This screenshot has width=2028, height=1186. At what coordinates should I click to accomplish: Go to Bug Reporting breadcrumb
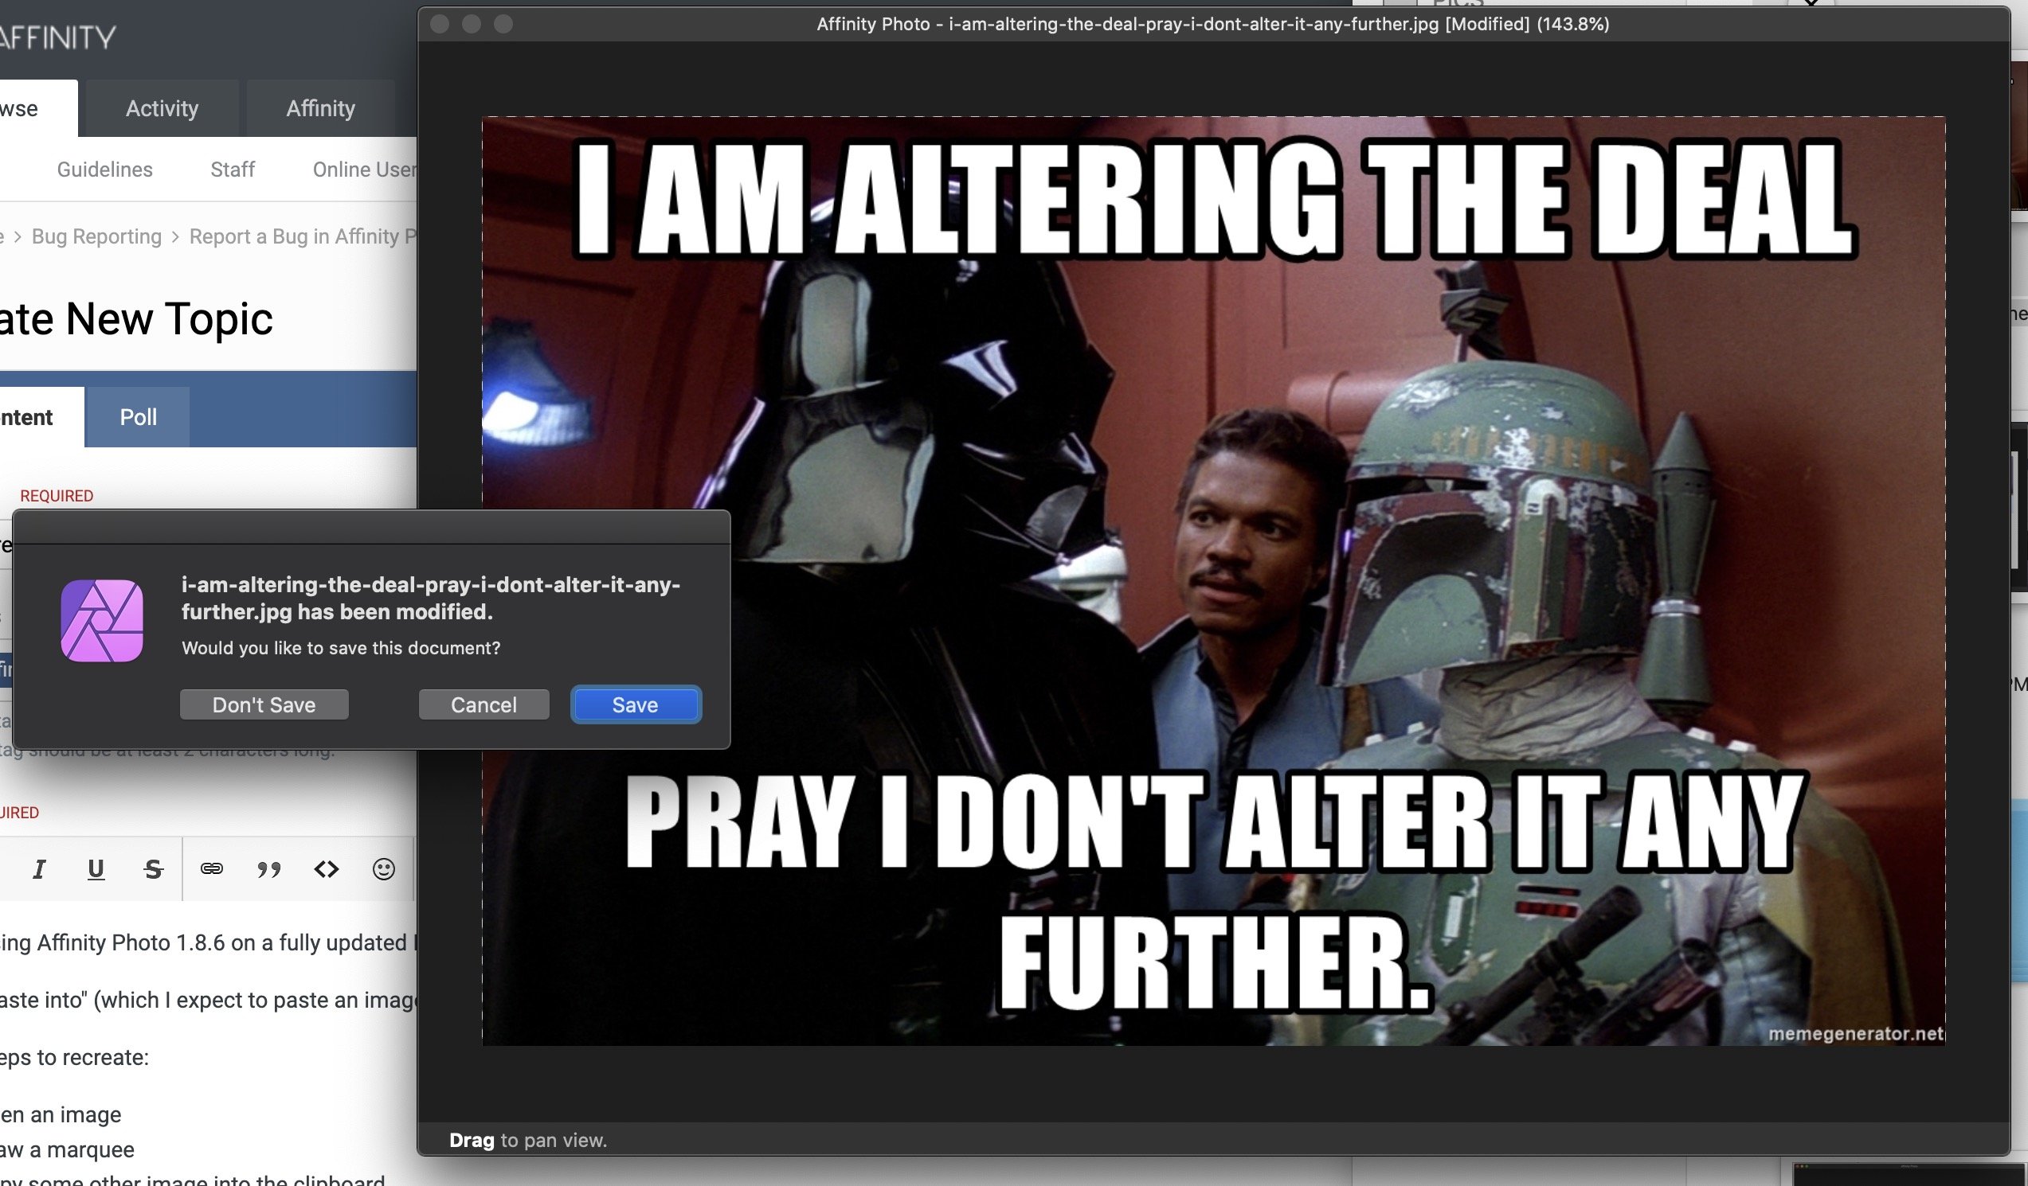click(x=96, y=236)
